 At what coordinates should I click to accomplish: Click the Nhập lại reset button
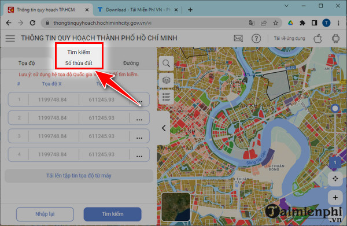coord(45,214)
